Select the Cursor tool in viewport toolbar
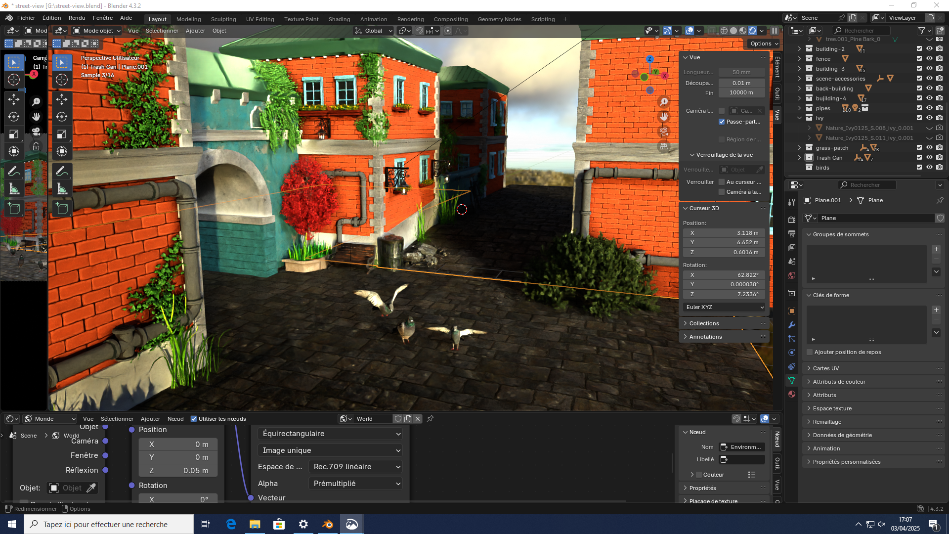This screenshot has width=949, height=534. coord(62,80)
